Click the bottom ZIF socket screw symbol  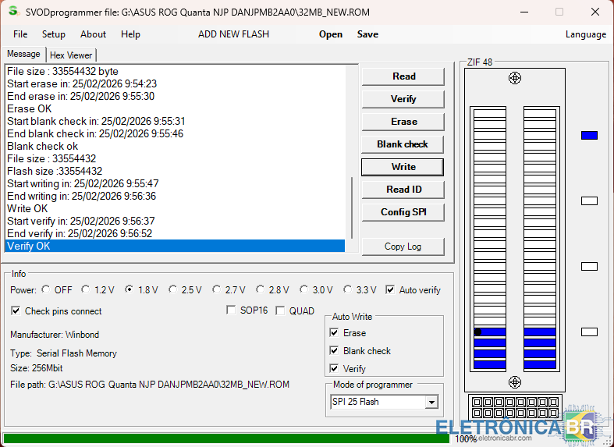pos(515,381)
